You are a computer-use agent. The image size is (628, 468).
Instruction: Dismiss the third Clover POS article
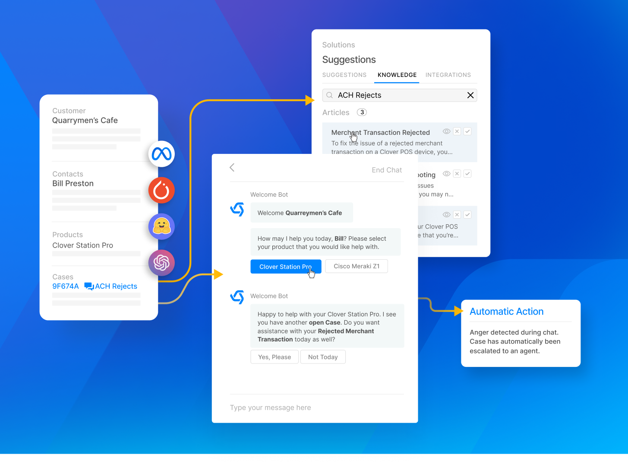(x=457, y=215)
